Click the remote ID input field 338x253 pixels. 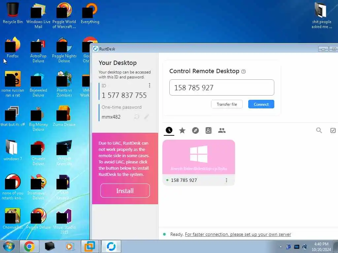point(221,88)
